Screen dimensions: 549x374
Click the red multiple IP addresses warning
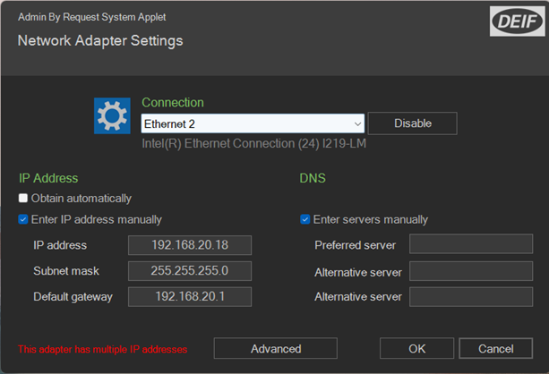click(103, 349)
